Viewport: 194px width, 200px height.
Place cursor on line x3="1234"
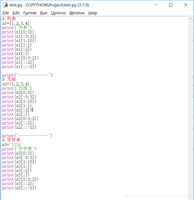point(13,144)
